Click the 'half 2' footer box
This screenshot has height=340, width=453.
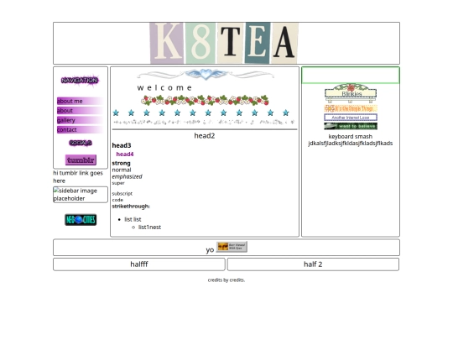pos(313,264)
